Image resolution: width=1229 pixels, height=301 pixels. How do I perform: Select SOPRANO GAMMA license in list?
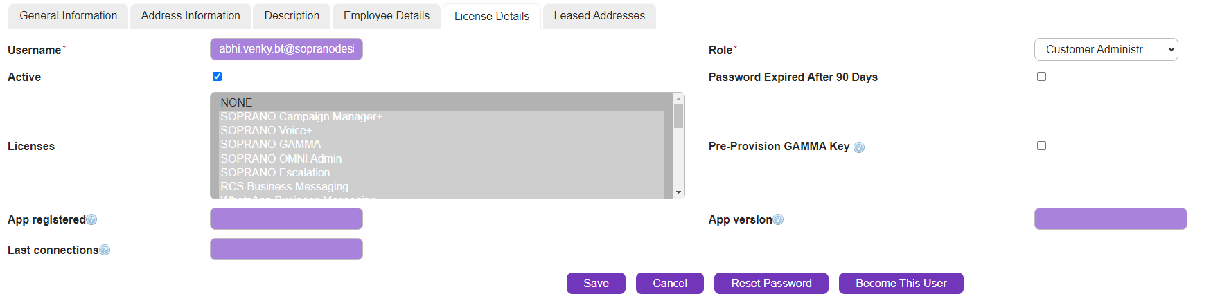click(x=271, y=145)
